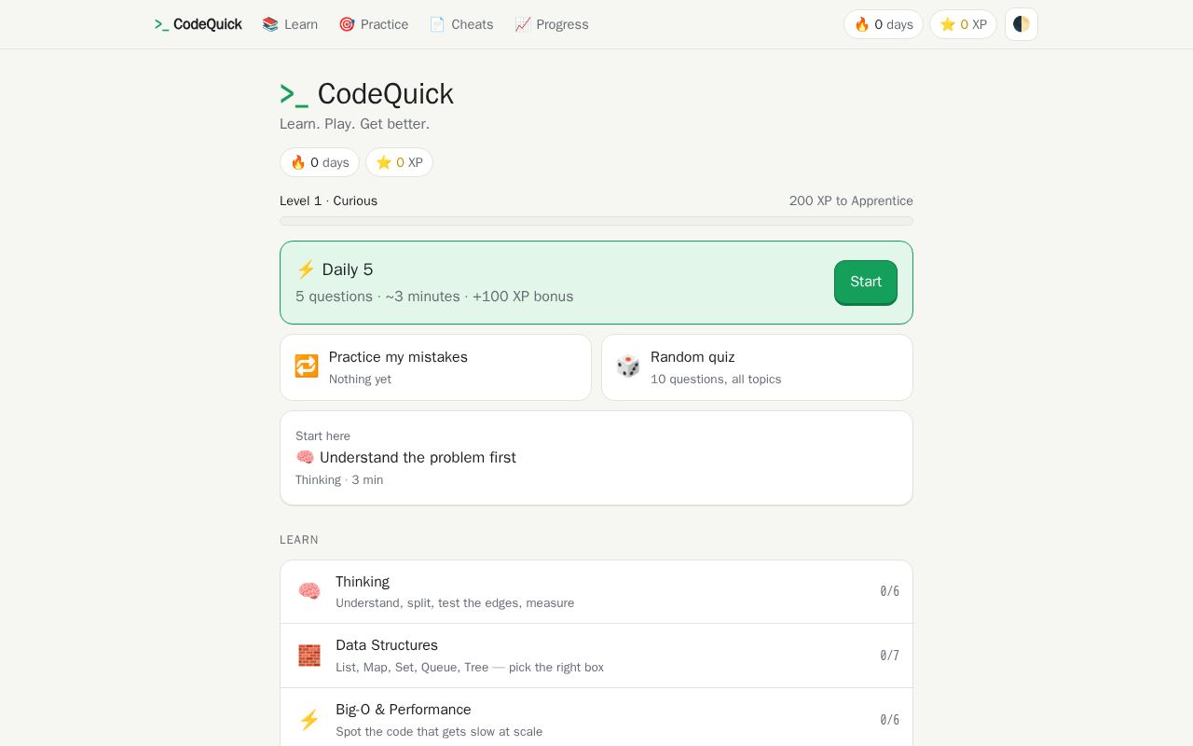Toggle the dark/light theme button
Viewport: 1193px width, 746px height.
point(1022,24)
